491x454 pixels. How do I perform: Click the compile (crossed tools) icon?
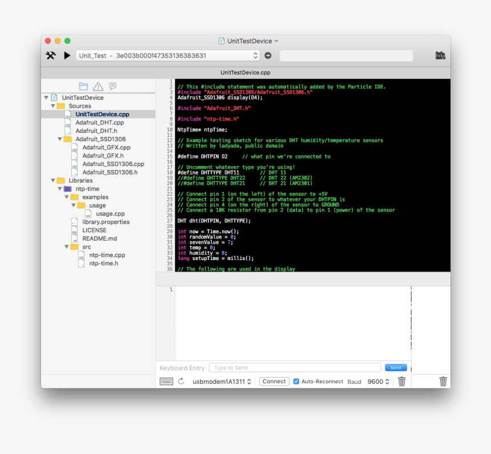pyautogui.click(x=50, y=55)
